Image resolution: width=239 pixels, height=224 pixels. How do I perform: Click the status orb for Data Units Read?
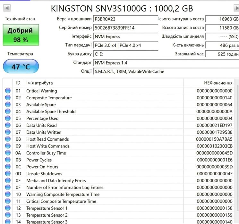[x=8, y=125]
